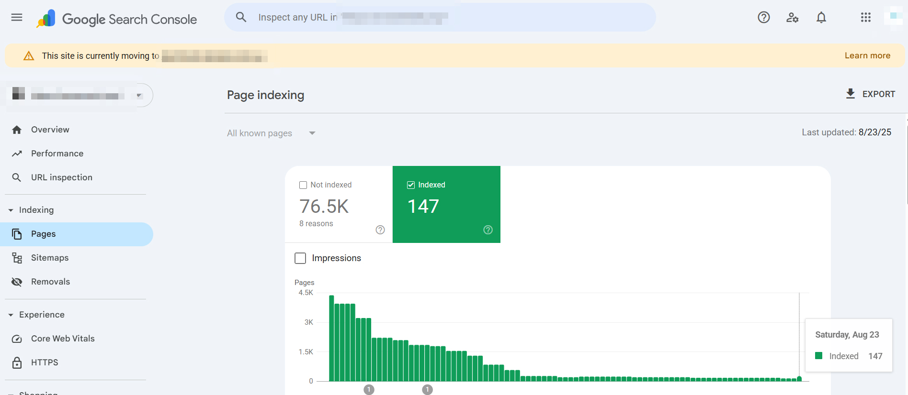Uncheck the Indexed checkbox
This screenshot has height=395, width=908.
411,185
